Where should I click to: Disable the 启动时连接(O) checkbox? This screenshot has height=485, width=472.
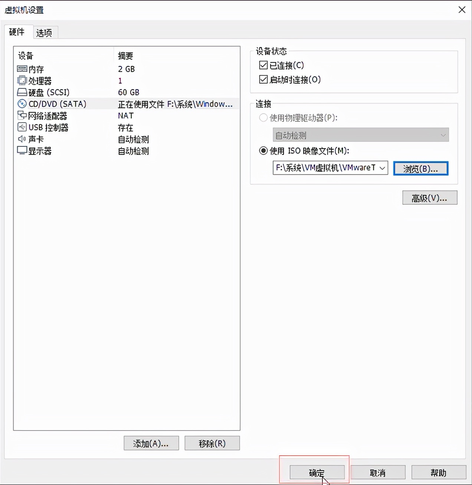[263, 79]
